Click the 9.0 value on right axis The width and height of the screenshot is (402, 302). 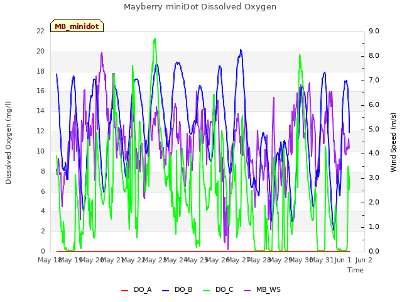coord(374,31)
